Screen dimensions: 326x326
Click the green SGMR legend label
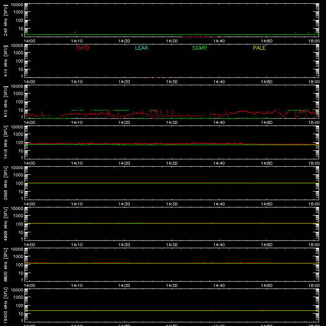(x=199, y=48)
